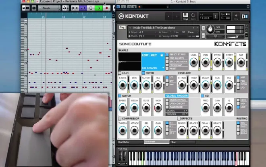Click the Cubase stop button
This screenshot has width=266, height=167.
tap(91, 8)
